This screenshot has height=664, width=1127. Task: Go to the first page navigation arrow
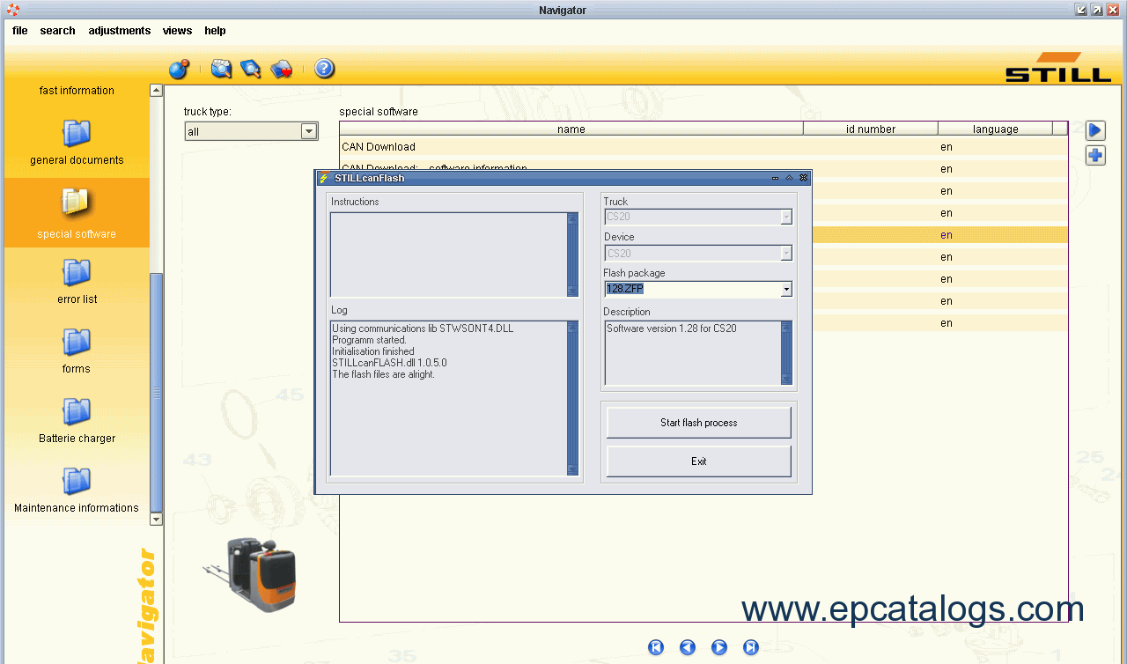[x=656, y=647]
